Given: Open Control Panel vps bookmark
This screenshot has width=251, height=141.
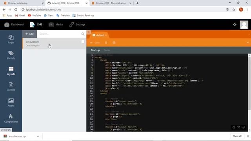Looking at the screenshot, I should point(83,16).
